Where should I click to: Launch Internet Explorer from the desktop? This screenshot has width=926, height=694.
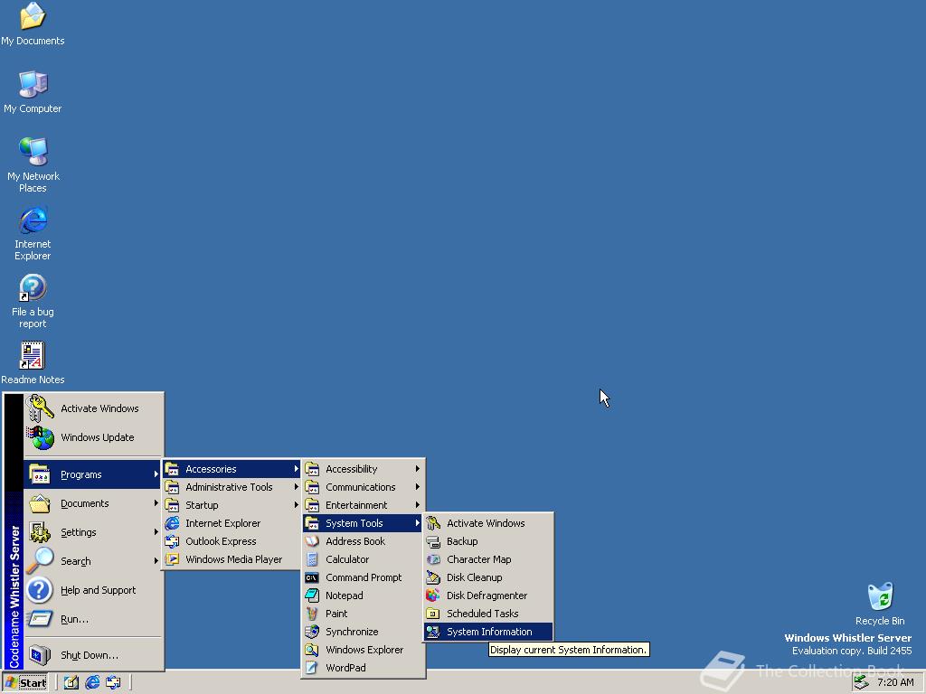pos(33,233)
